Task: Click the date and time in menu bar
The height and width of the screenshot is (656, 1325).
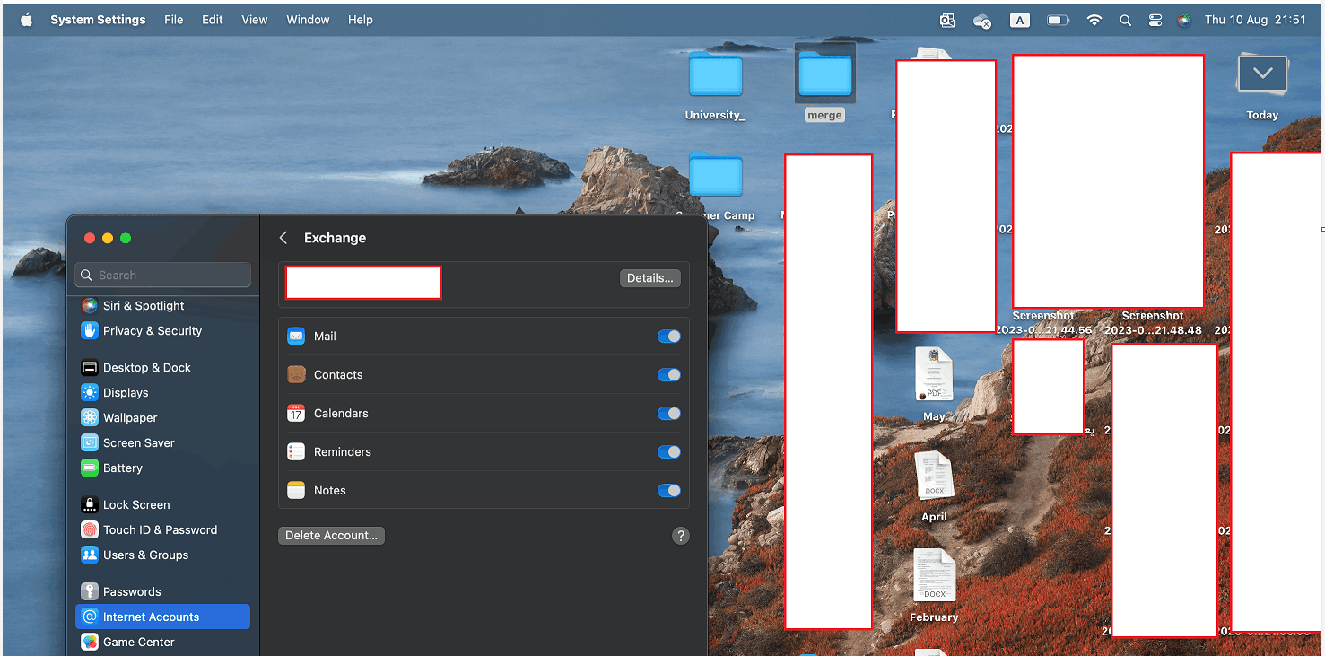Action: 1255,20
